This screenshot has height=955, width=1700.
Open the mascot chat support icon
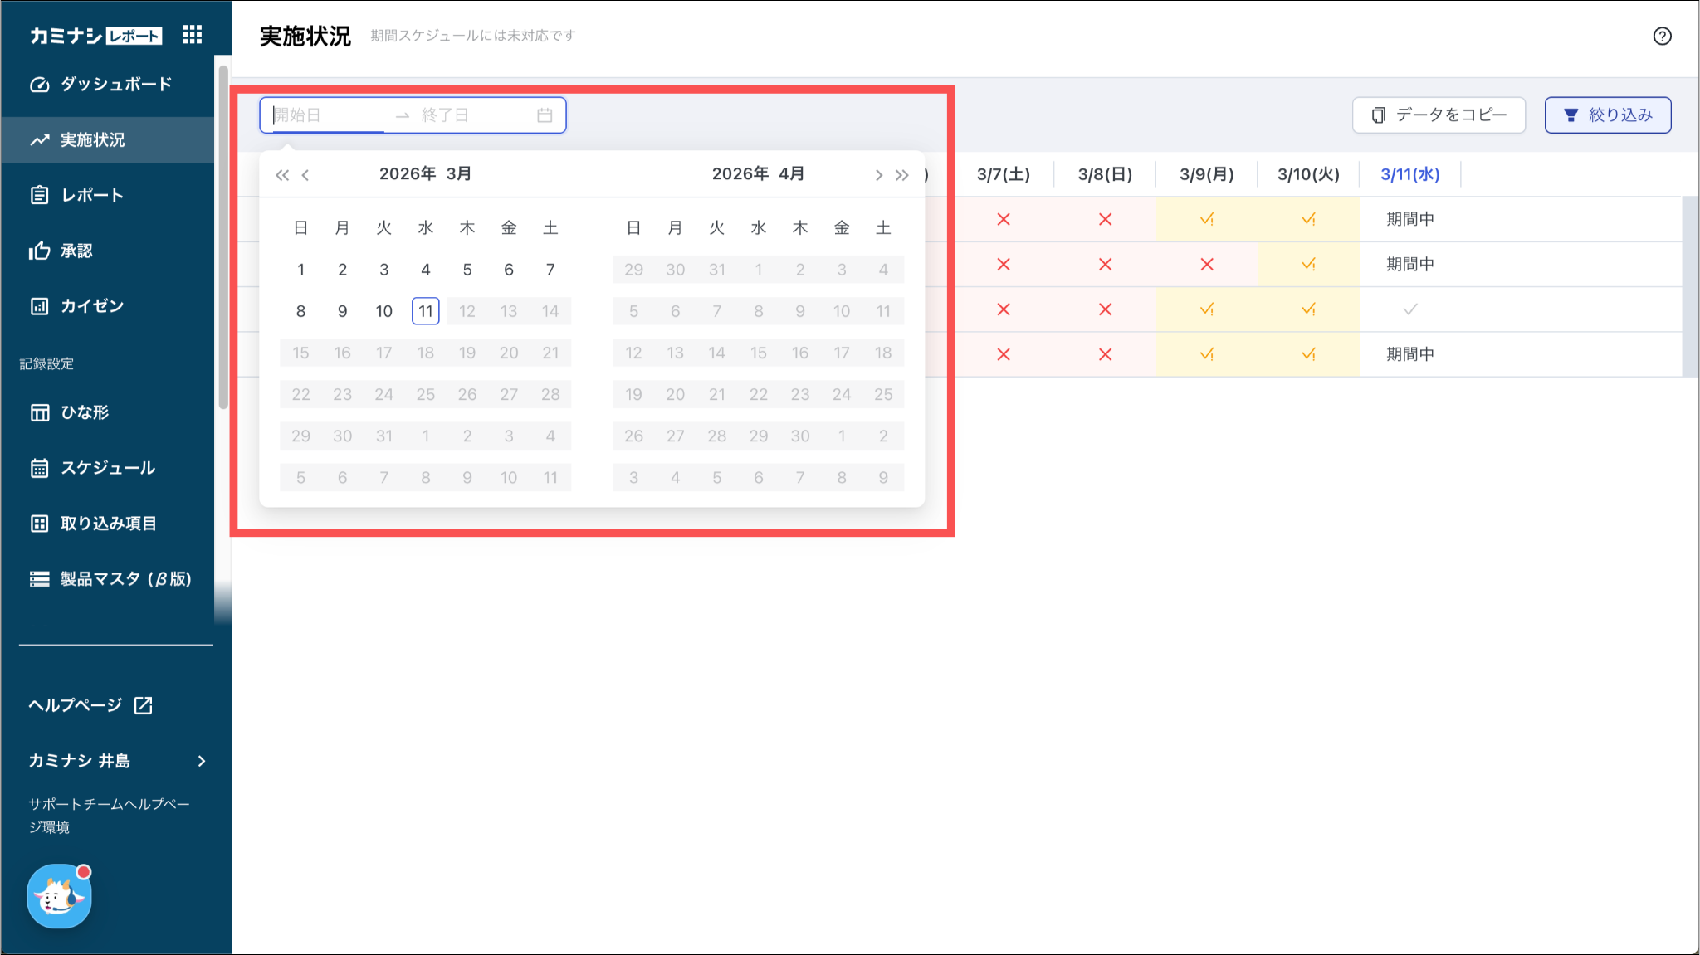[x=59, y=896]
